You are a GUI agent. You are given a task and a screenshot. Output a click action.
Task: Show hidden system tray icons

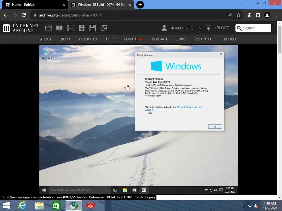pyautogui.click(x=243, y=206)
